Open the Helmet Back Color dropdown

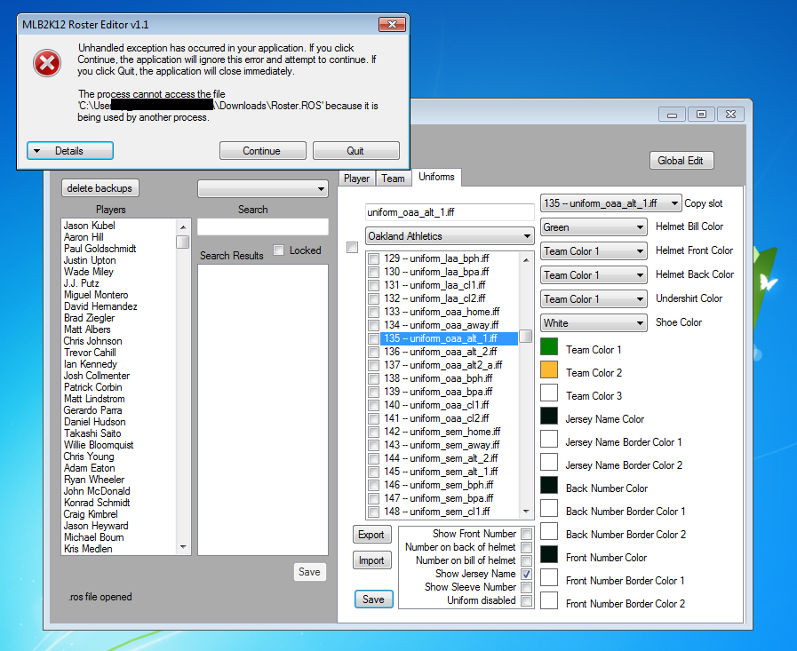[x=594, y=275]
